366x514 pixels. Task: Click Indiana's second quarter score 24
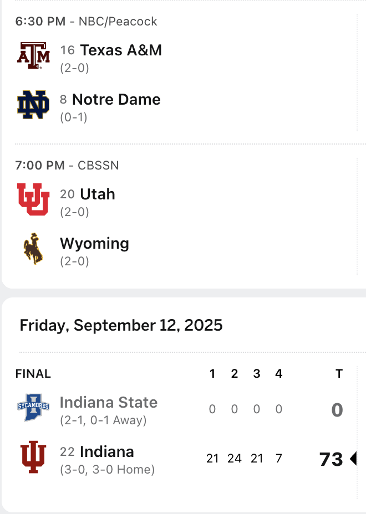click(235, 459)
